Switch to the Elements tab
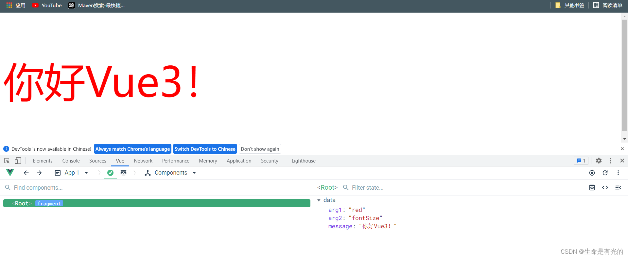628x258 pixels. [x=43, y=161]
